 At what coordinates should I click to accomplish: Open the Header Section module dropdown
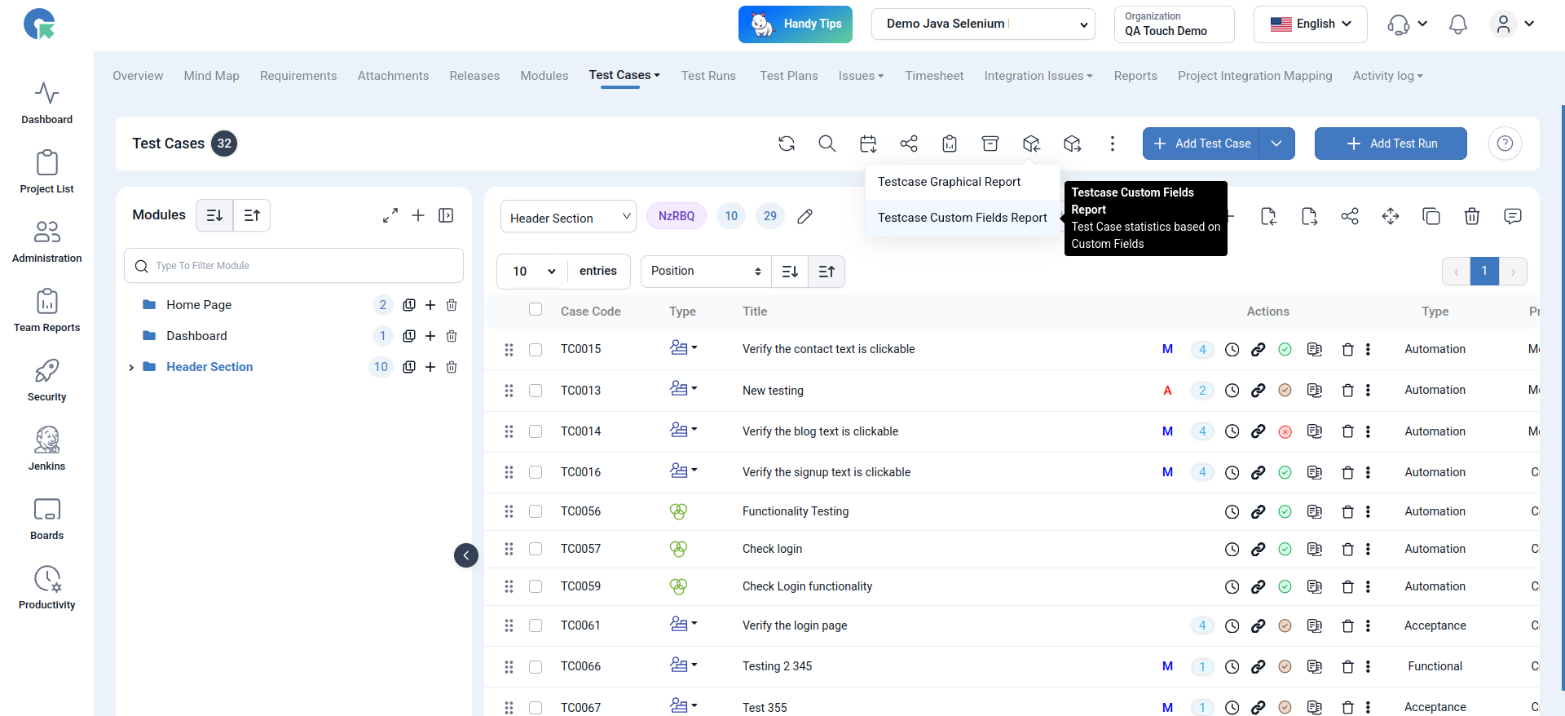568,217
